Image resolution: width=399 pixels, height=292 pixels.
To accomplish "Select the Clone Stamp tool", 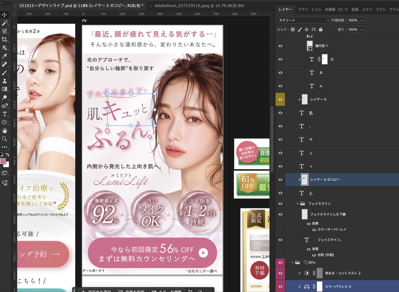I will click(5, 81).
